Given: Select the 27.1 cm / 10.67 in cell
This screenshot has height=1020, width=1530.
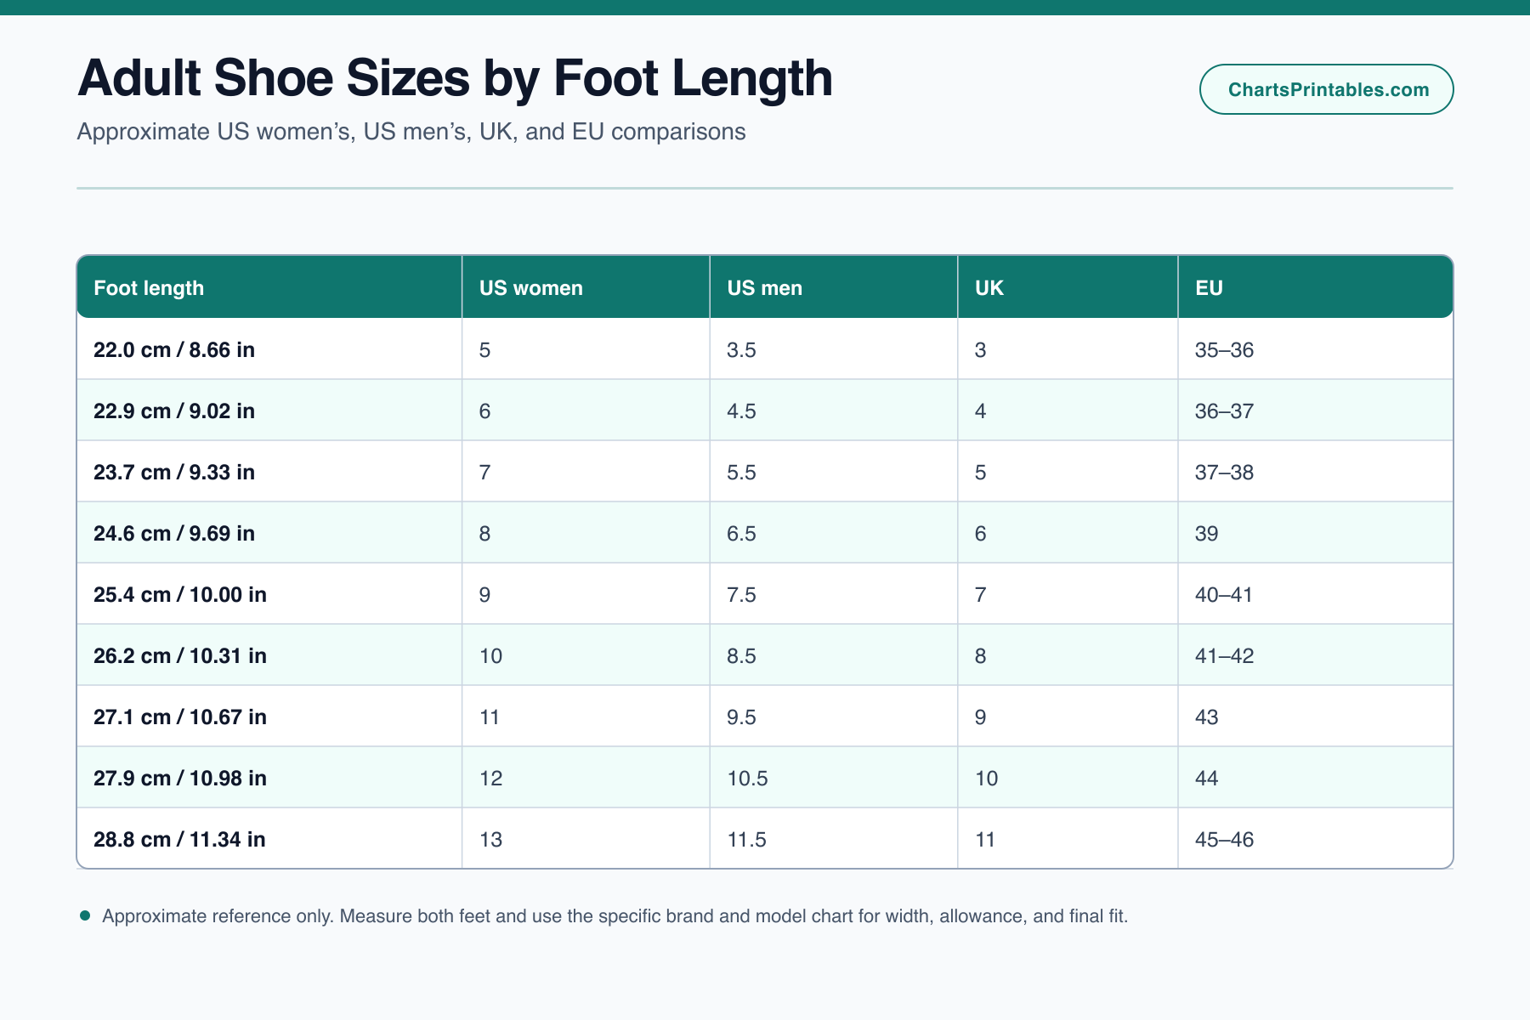Looking at the screenshot, I should (x=269, y=717).
